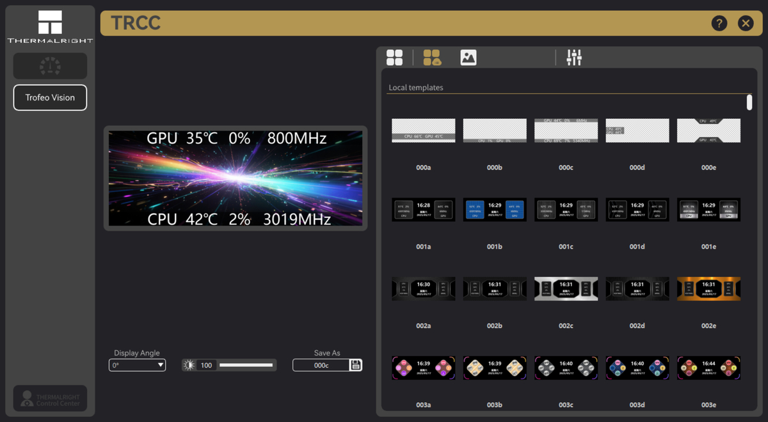This screenshot has height=422, width=768.
Task: Click the brightness value box showing 100
Action: tap(206, 365)
